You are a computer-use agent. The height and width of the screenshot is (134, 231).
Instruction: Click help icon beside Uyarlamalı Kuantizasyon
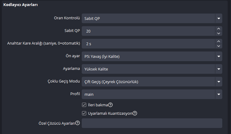[x=135, y=113]
